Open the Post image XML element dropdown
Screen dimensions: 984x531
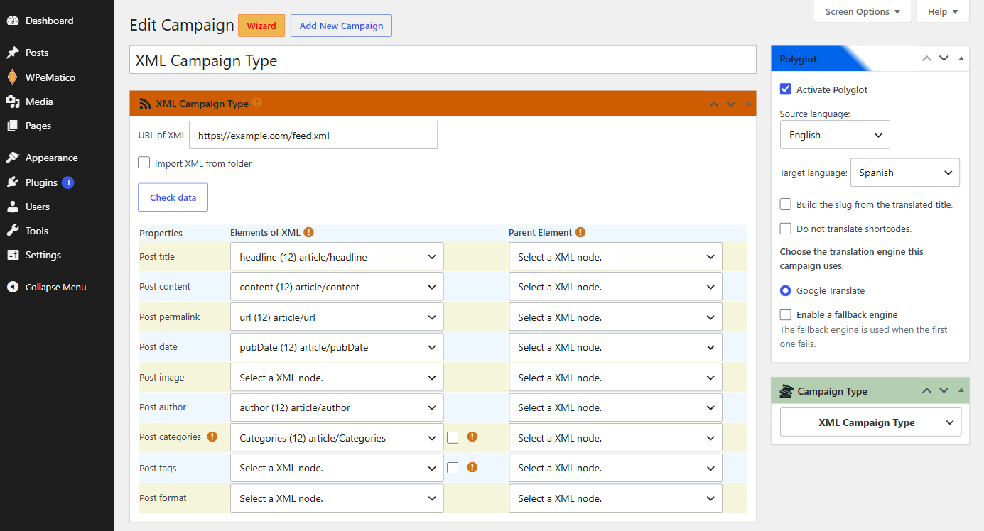point(337,378)
